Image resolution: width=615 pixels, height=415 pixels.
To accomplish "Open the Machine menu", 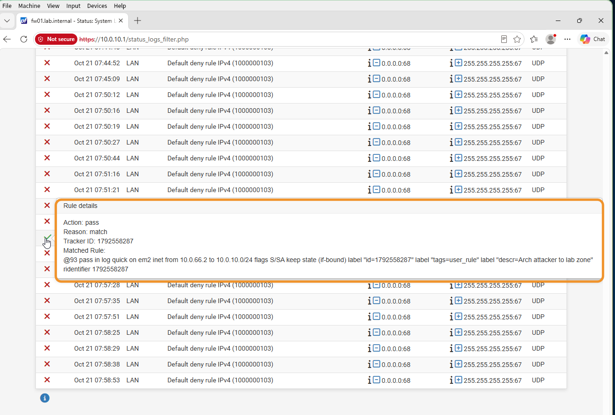I will 29,6.
